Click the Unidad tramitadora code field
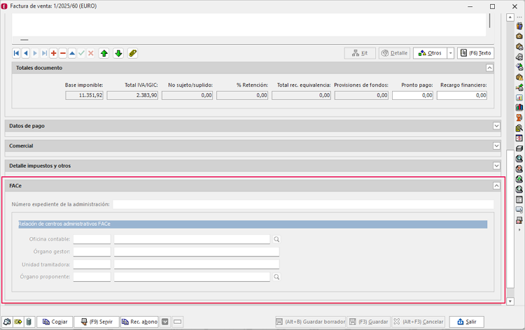Viewport: 525px width, 330px height. 92,264
